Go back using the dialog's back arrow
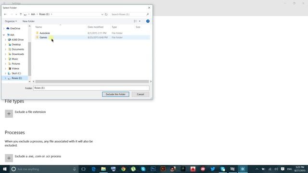The image size is (308, 173). pos(5,14)
